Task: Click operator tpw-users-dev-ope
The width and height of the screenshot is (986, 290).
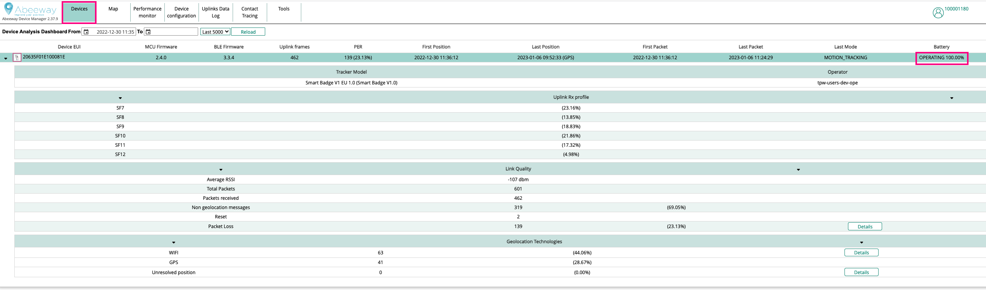Action: click(x=837, y=83)
